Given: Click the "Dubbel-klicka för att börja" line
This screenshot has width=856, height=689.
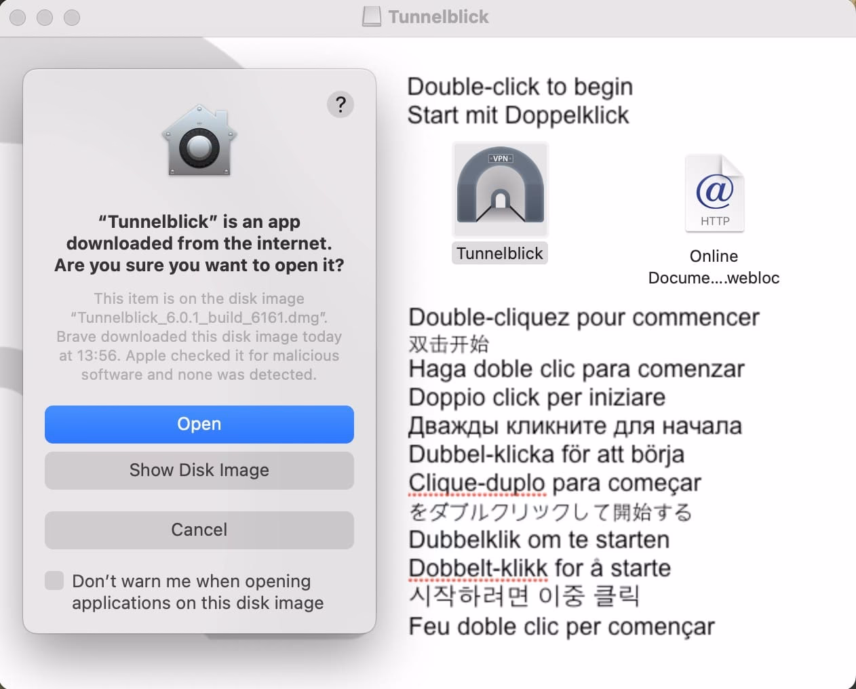Looking at the screenshot, I should (x=546, y=454).
